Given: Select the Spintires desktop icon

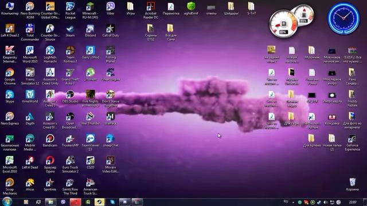Looking at the screenshot, I should click(50, 184).
